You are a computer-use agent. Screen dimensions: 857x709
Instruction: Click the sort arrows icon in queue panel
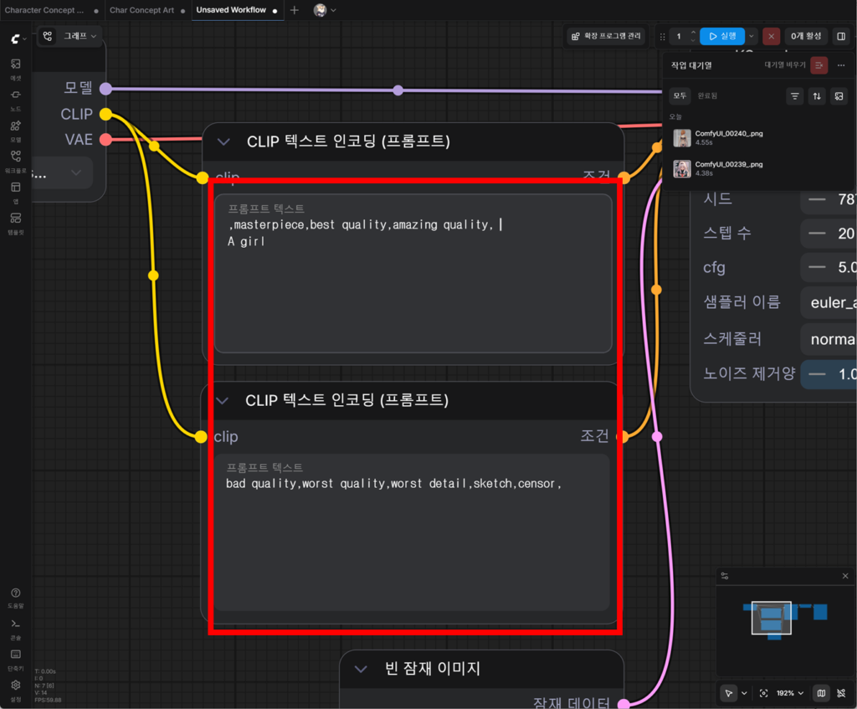point(817,96)
